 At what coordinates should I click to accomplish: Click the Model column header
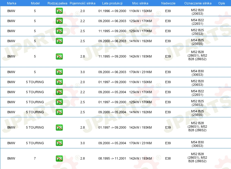35,3
